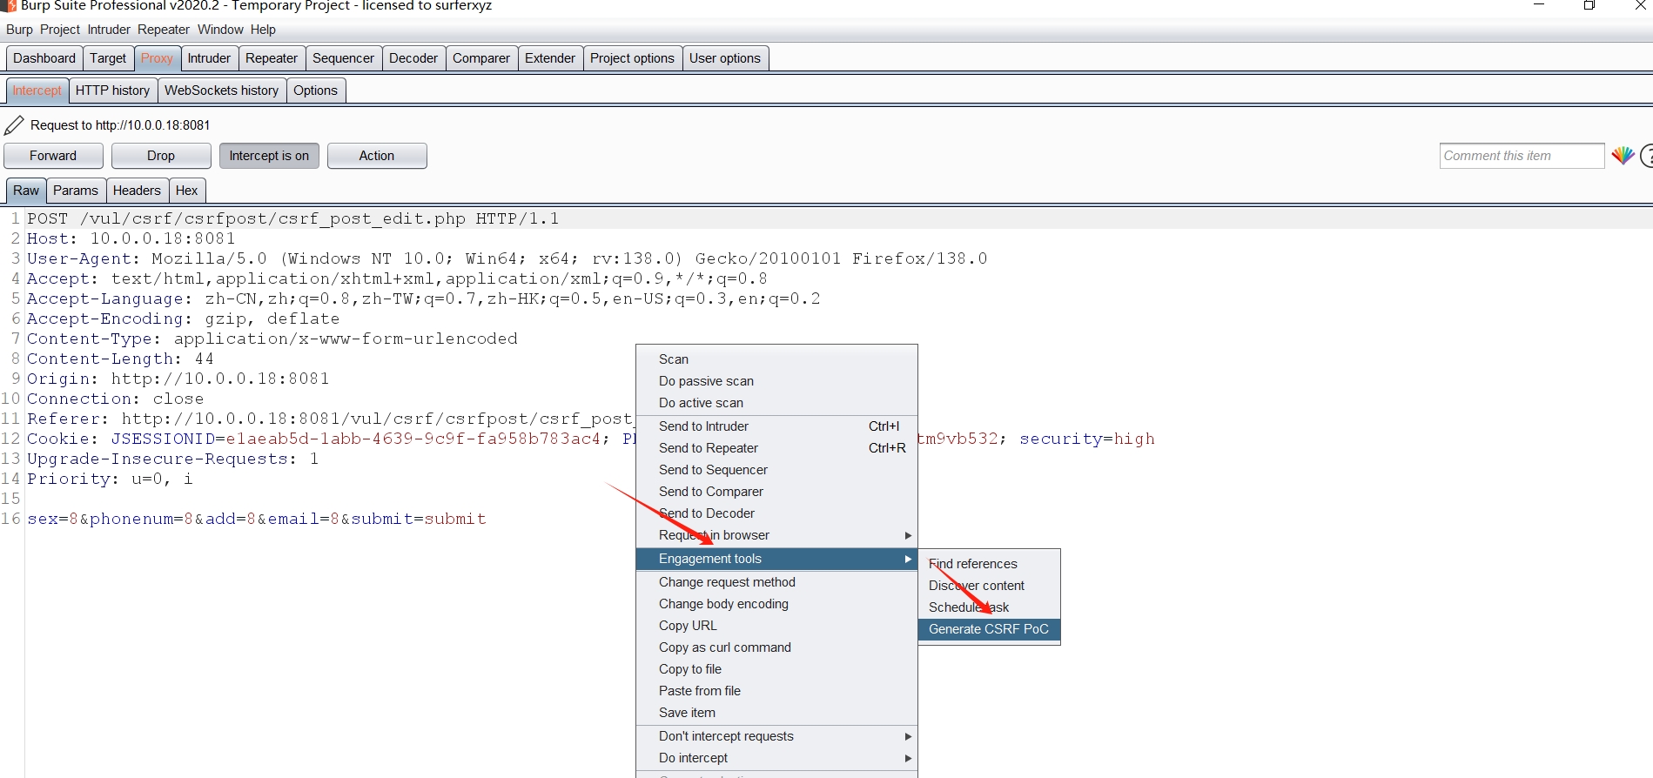Viewport: 1653px width, 778px height.
Task: Select Send to Intruder
Action: pos(776,426)
